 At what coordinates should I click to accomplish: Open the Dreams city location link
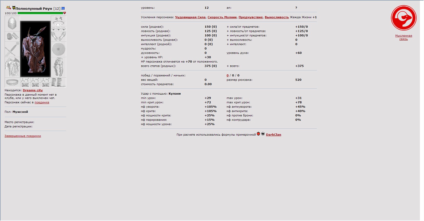33,90
